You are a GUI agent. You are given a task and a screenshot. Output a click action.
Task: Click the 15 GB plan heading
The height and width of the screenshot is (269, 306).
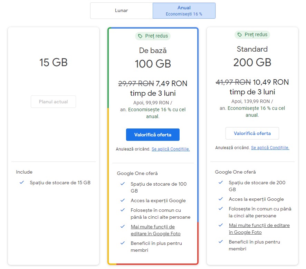[54, 62]
